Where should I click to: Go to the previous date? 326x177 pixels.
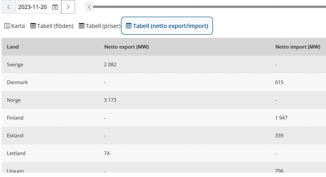9,7
